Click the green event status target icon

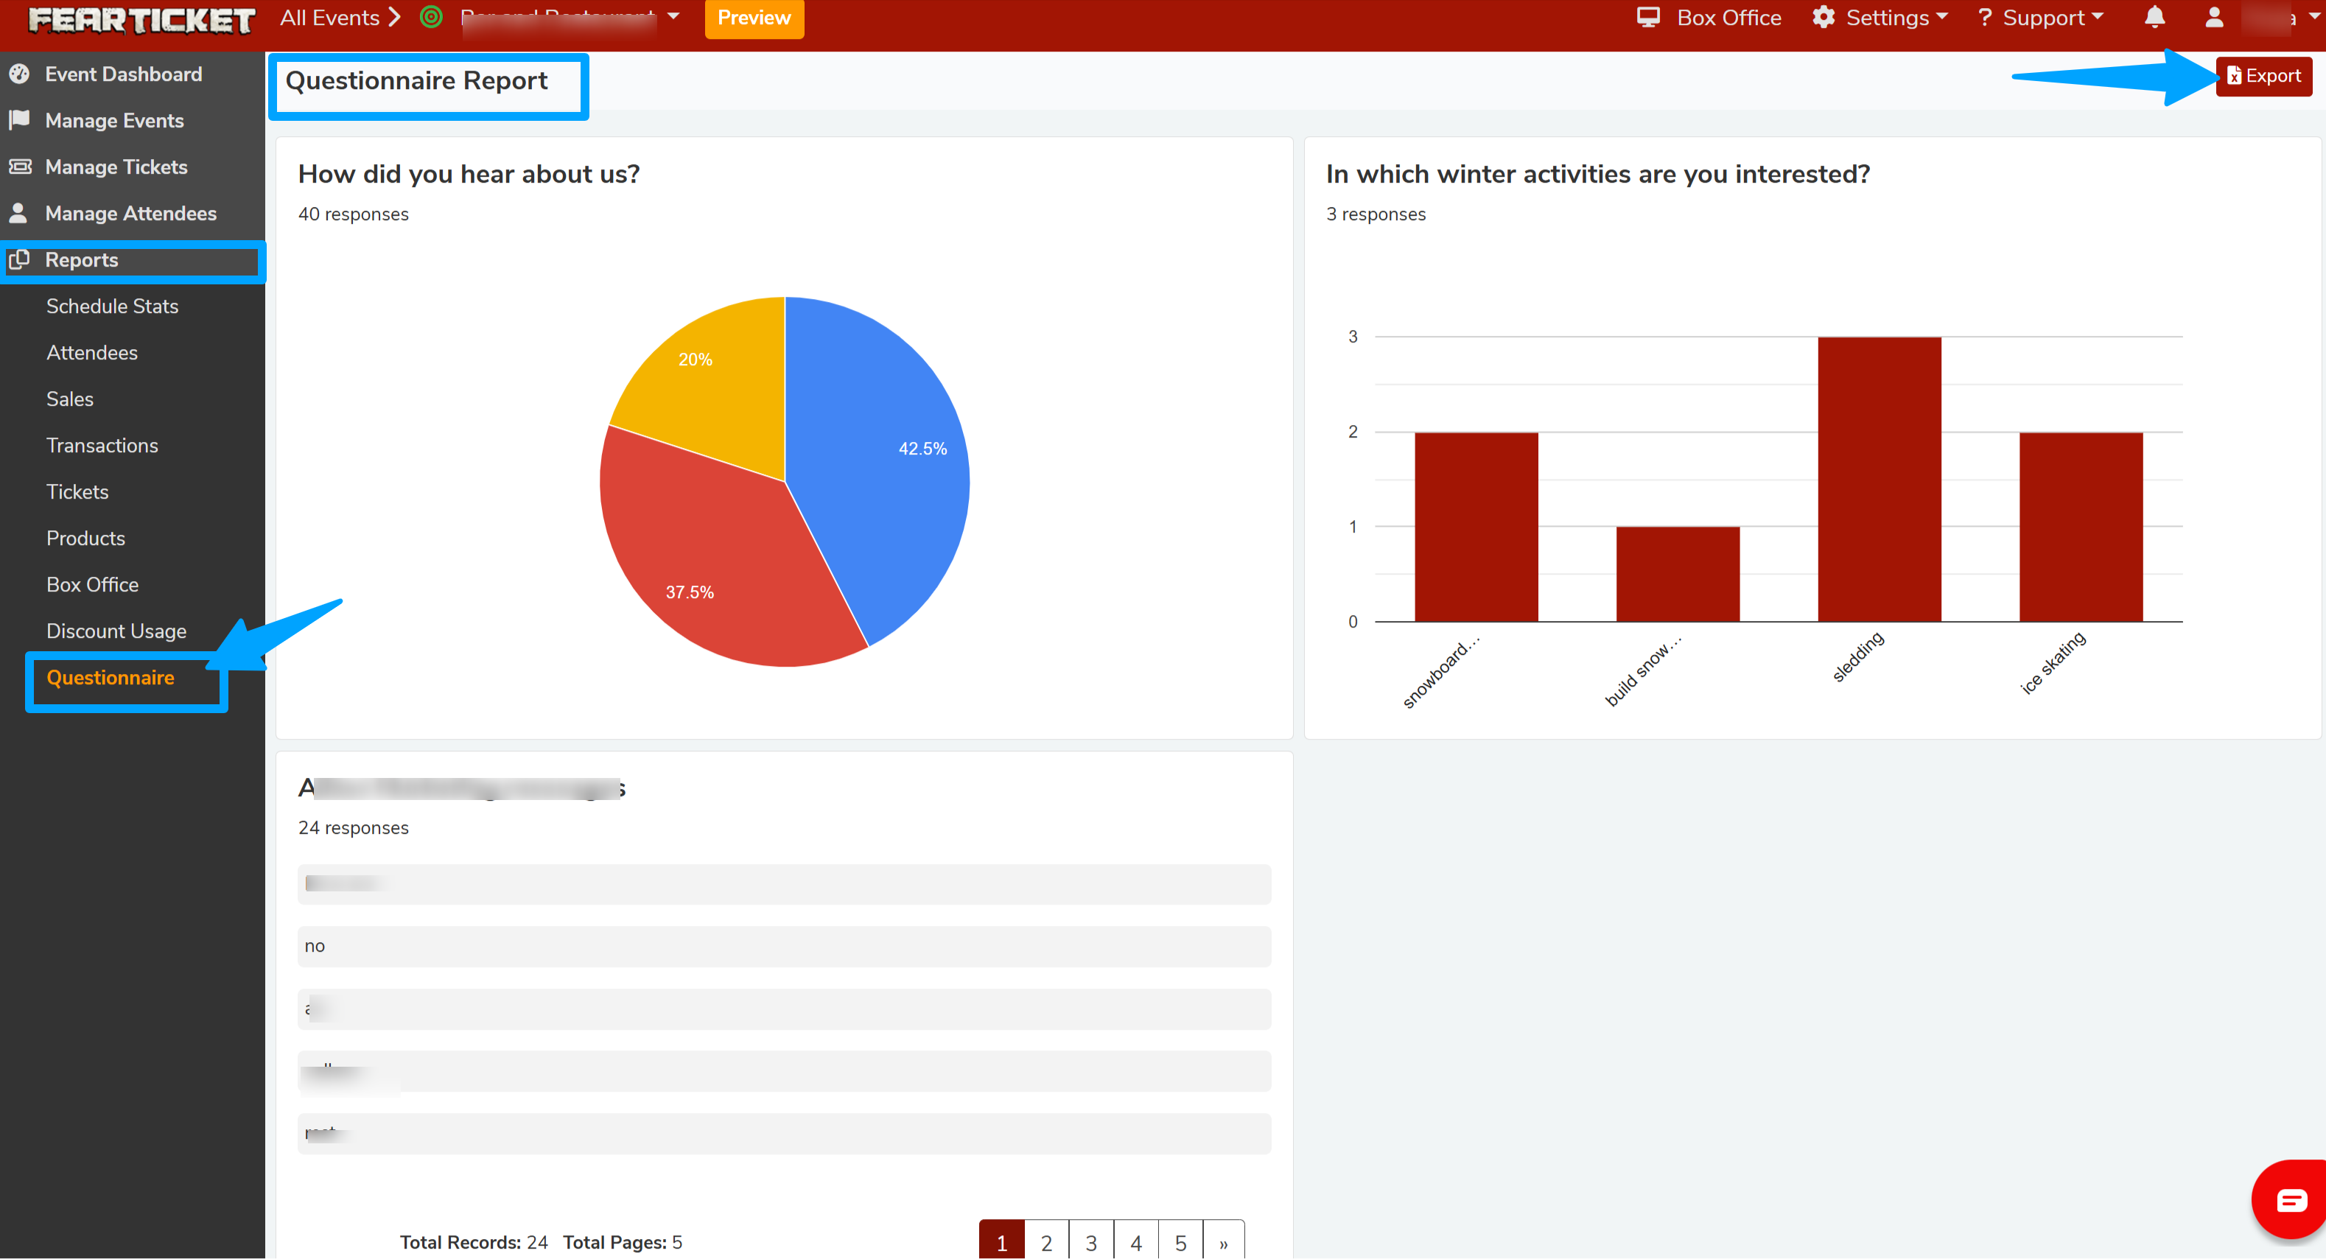click(432, 17)
